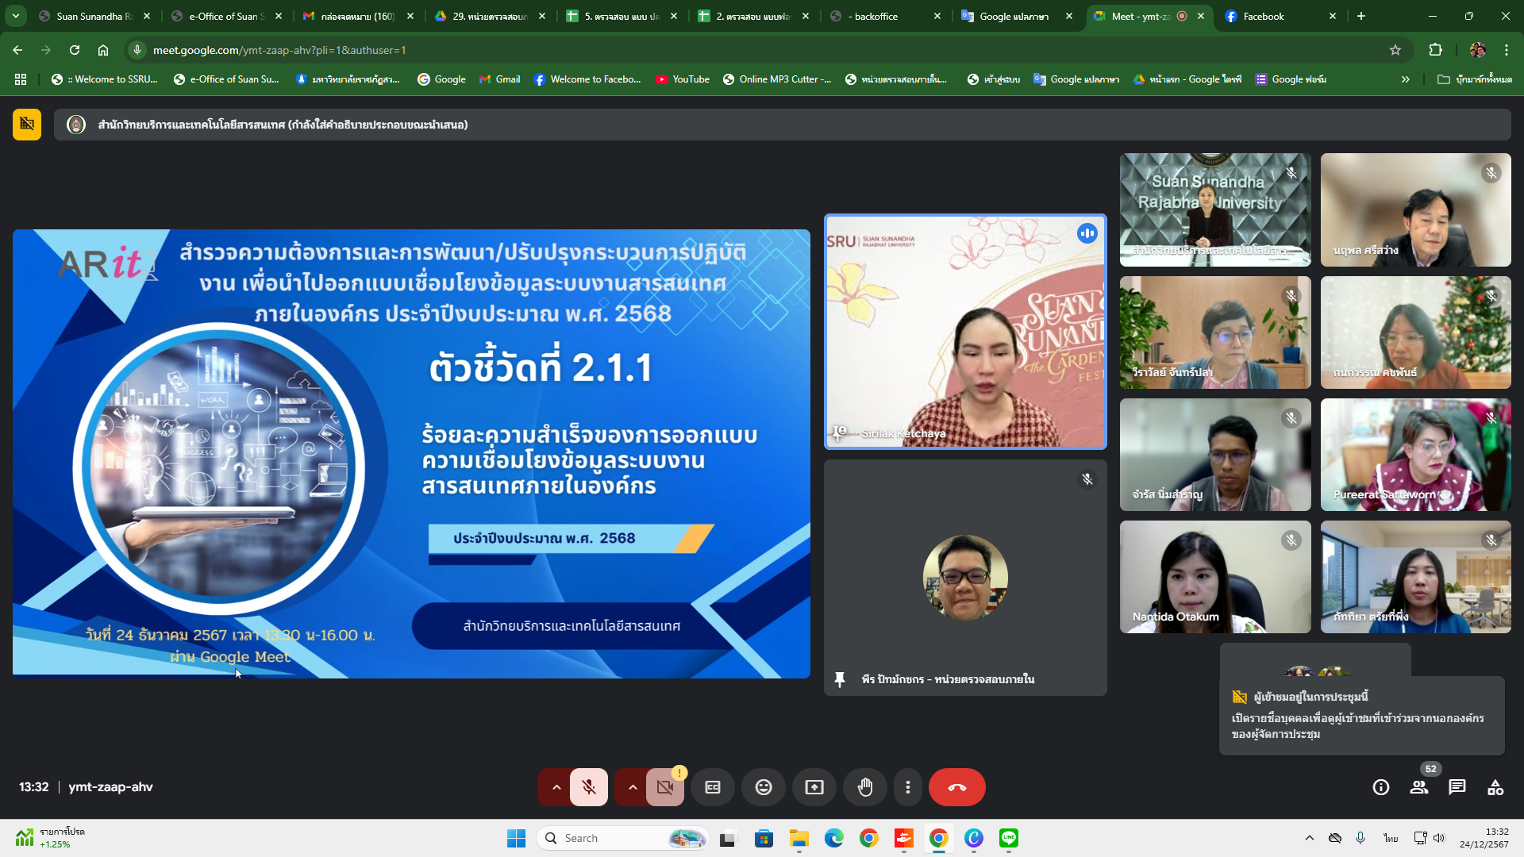Open the activities icon

pyautogui.click(x=1495, y=787)
